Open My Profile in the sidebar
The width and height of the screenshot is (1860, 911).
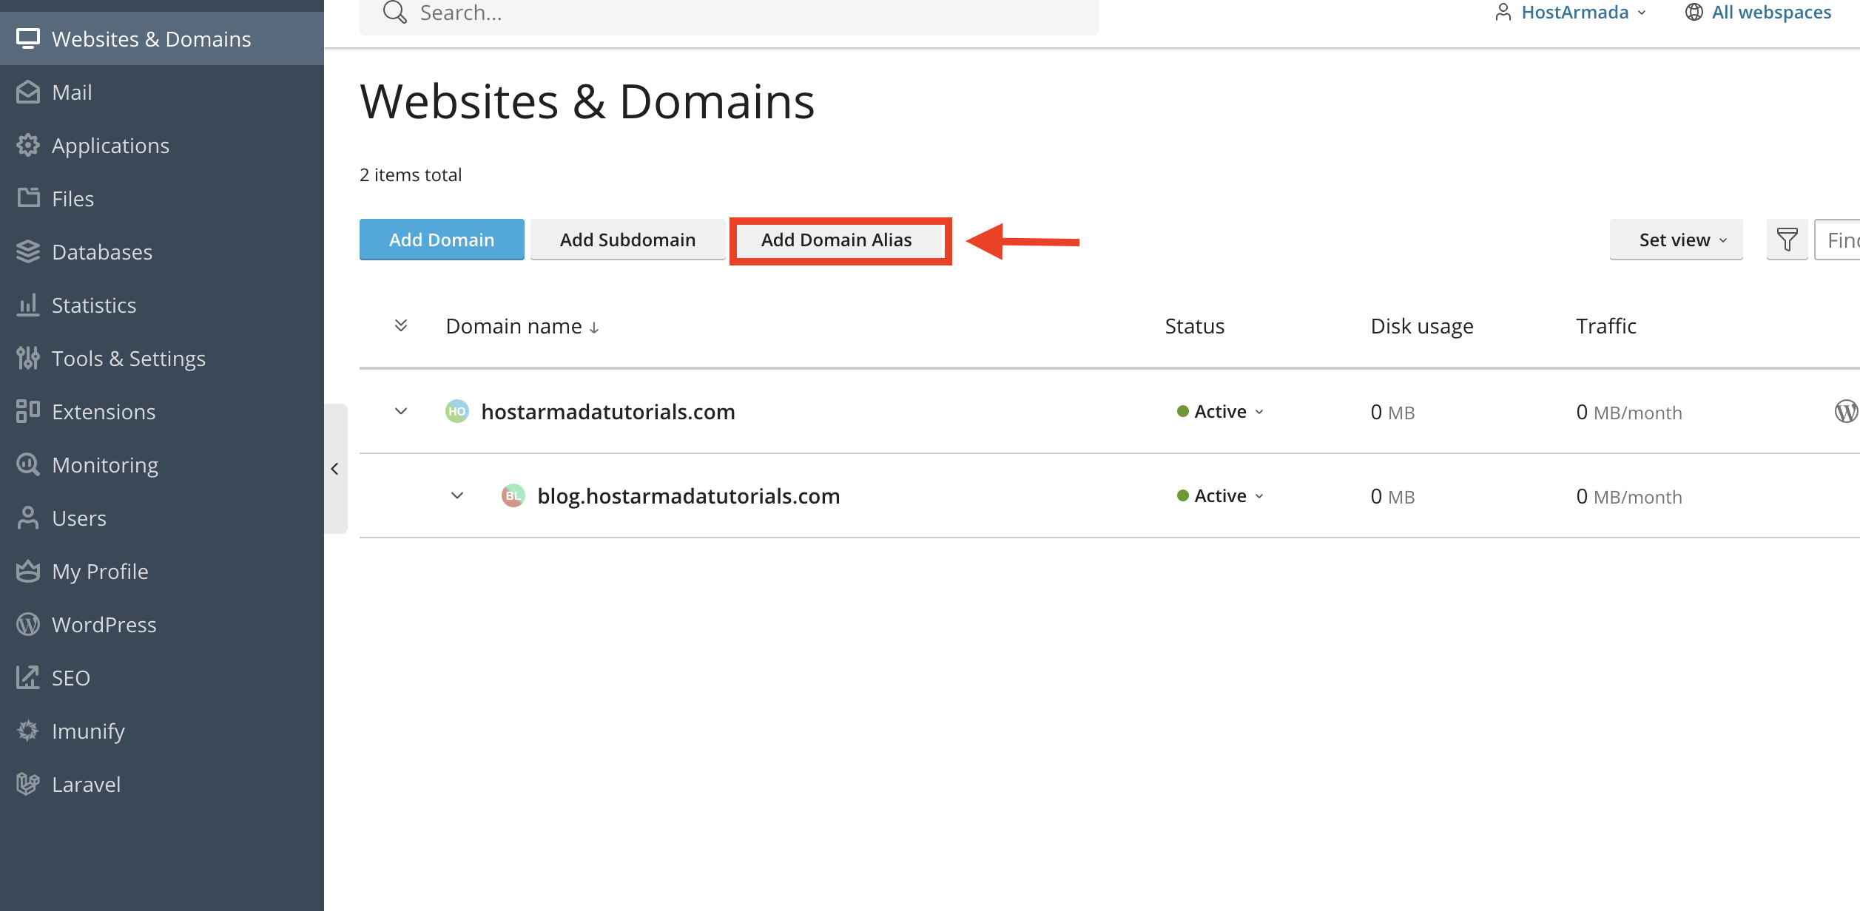(162, 571)
